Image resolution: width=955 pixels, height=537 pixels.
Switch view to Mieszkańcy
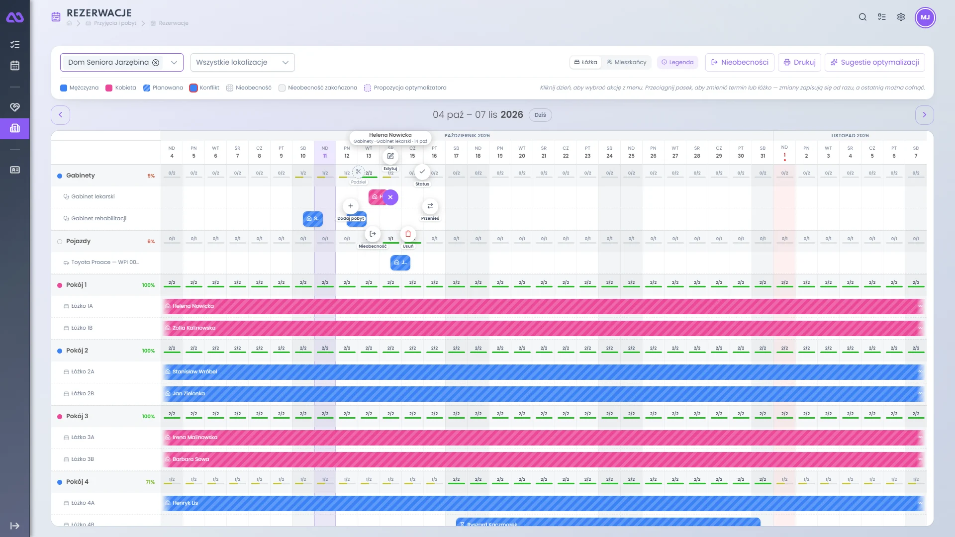click(x=626, y=62)
